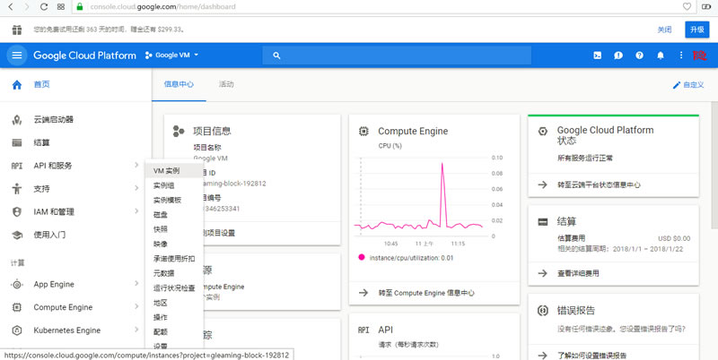Open the browser speed dial grid icon
Viewport: 718px width, 360px height.
60,7
